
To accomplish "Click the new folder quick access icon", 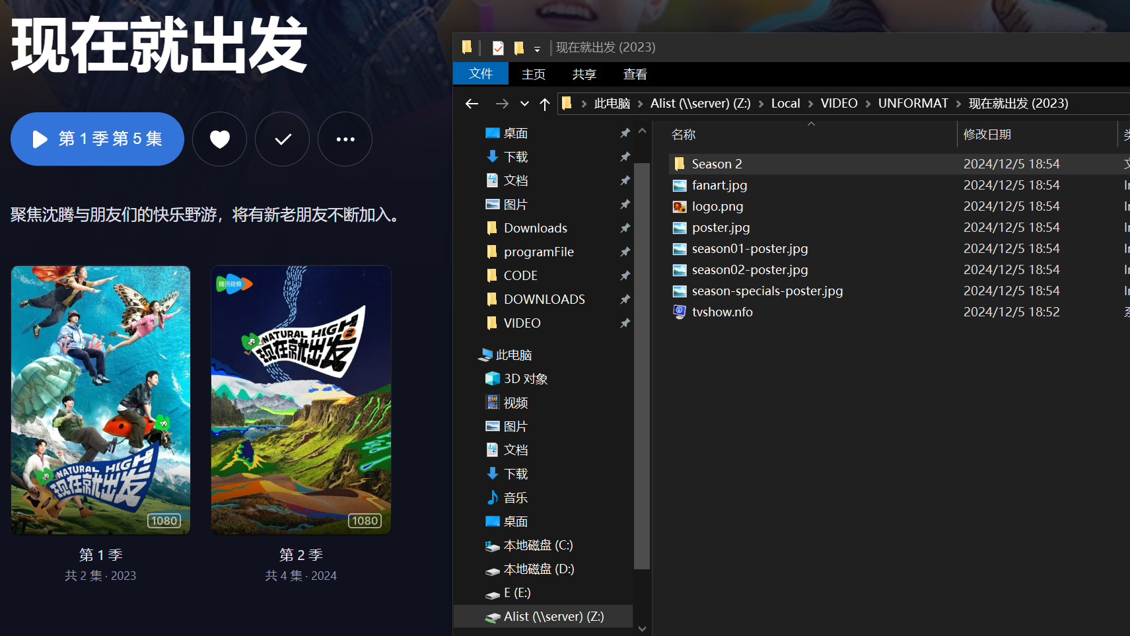I will 519,48.
